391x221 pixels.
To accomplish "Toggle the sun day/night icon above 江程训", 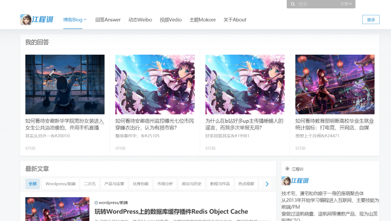I will 286,169.
